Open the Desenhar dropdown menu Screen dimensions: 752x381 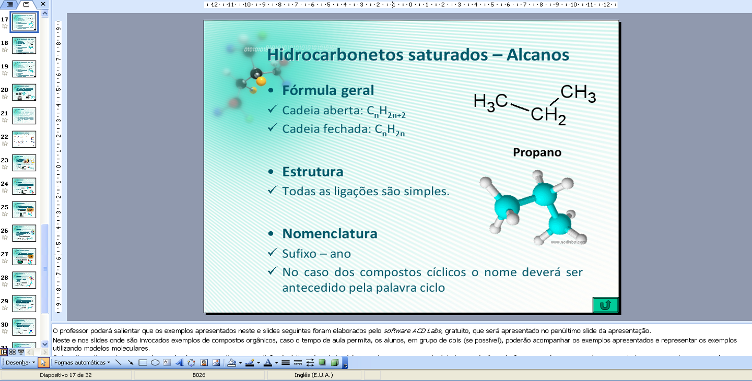pyautogui.click(x=20, y=362)
